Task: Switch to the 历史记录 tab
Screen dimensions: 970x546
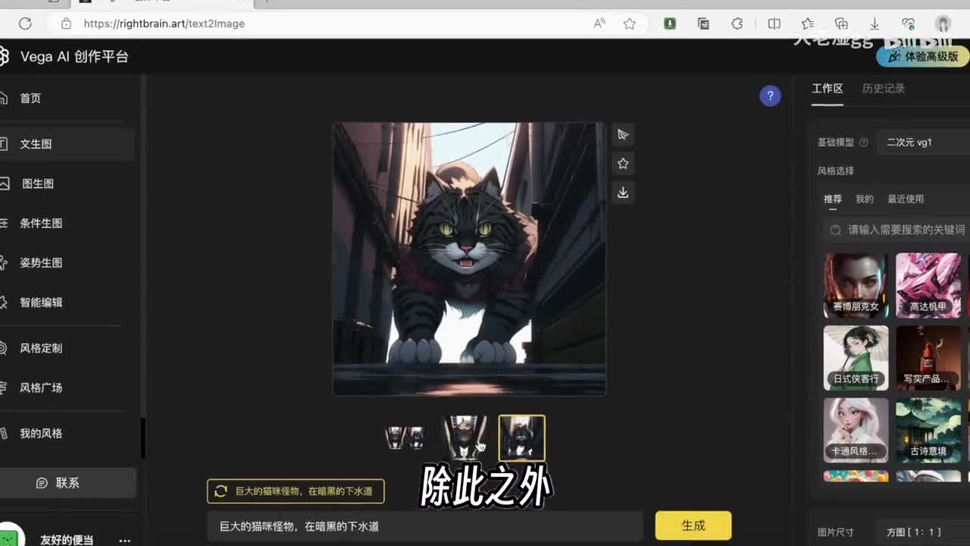Action: pyautogui.click(x=883, y=89)
